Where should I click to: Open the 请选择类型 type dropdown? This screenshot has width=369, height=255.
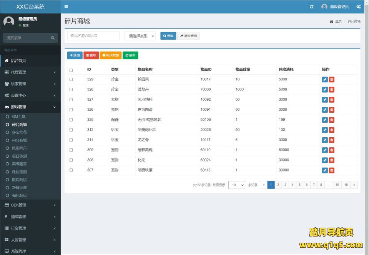(x=140, y=36)
